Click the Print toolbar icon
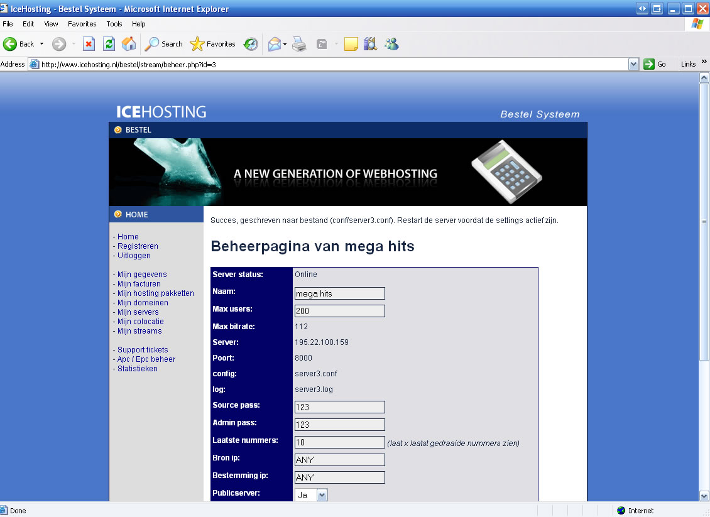This screenshot has height=517, width=710. [x=300, y=44]
